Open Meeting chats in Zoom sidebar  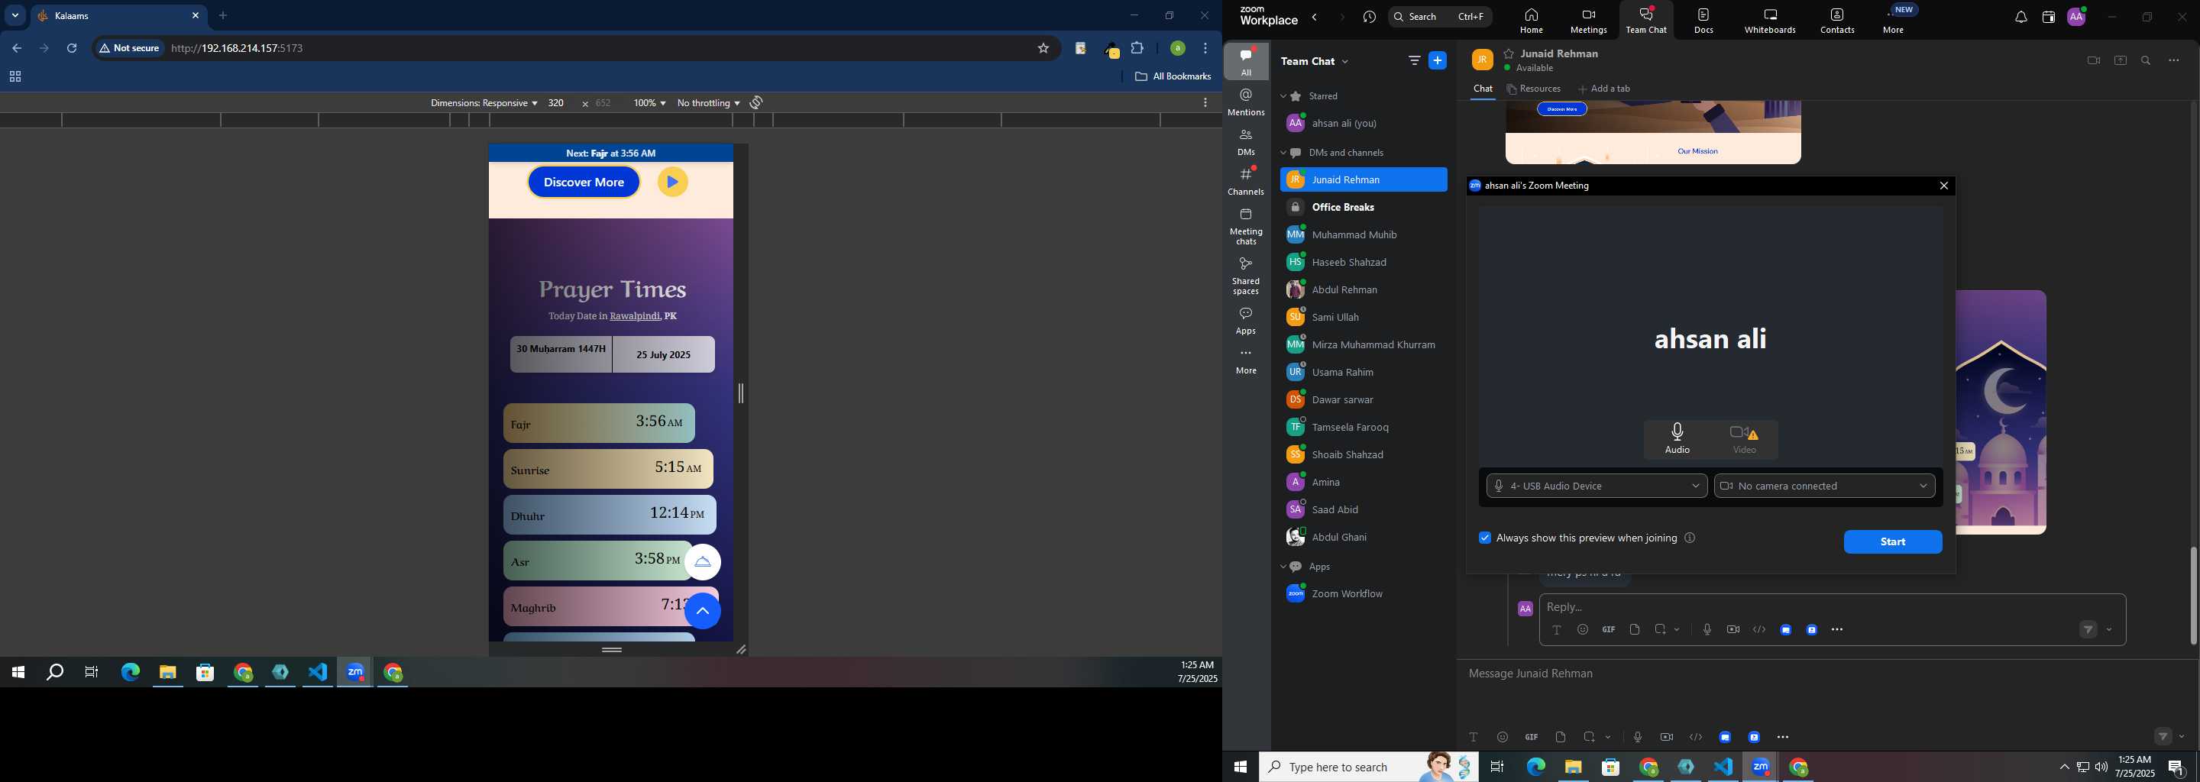click(1246, 226)
